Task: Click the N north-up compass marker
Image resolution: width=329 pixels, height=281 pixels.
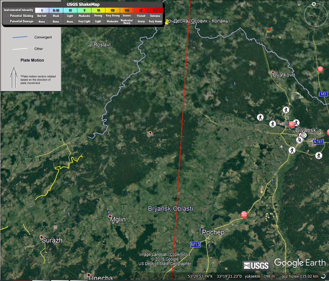Action: (314, 4)
